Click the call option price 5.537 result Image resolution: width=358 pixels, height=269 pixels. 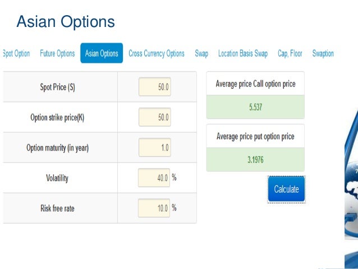coord(255,107)
